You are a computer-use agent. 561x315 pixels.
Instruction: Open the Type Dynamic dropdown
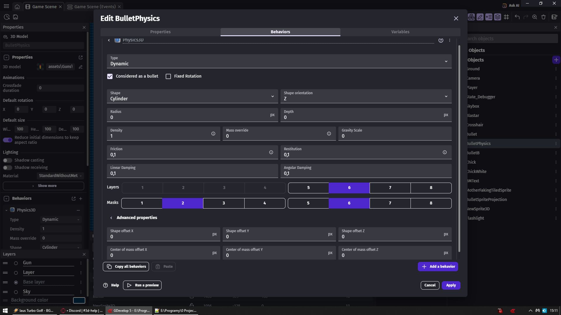[x=279, y=61]
